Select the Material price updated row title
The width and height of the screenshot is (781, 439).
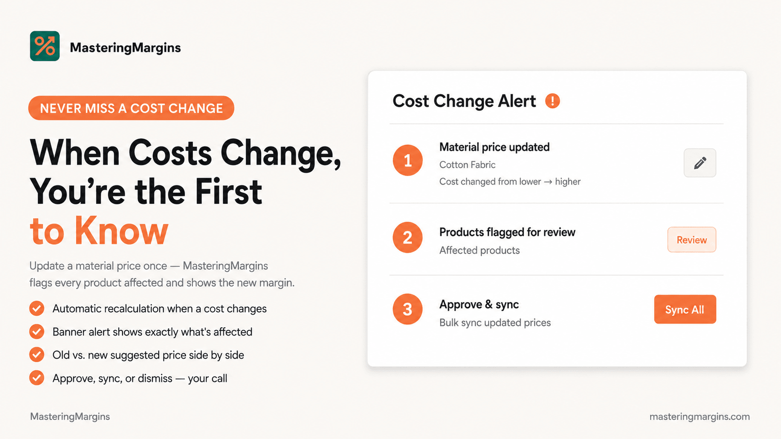tap(494, 147)
